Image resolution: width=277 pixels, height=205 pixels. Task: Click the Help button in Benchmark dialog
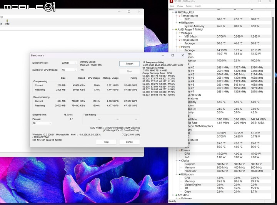coord(106,142)
